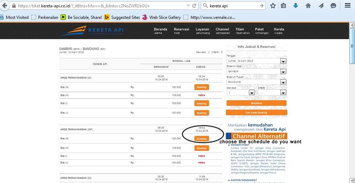
Task: Open the Channel pemesanan menu
Action: 223,31
